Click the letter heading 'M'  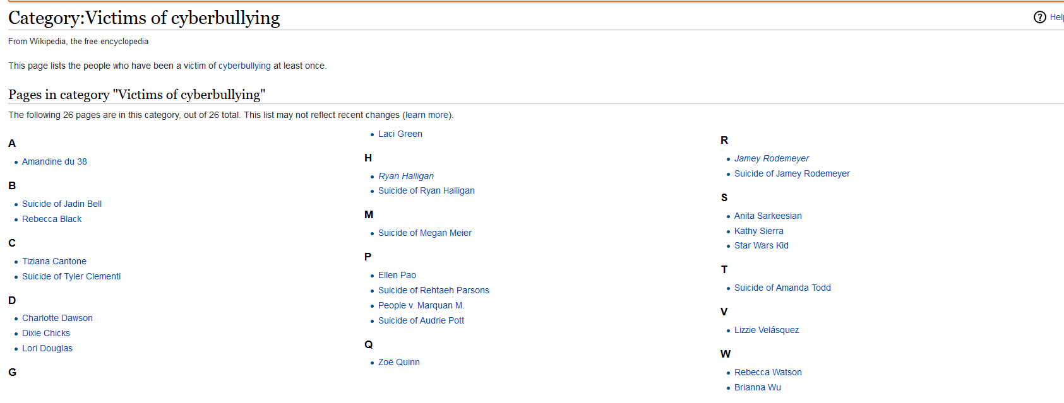tap(369, 215)
